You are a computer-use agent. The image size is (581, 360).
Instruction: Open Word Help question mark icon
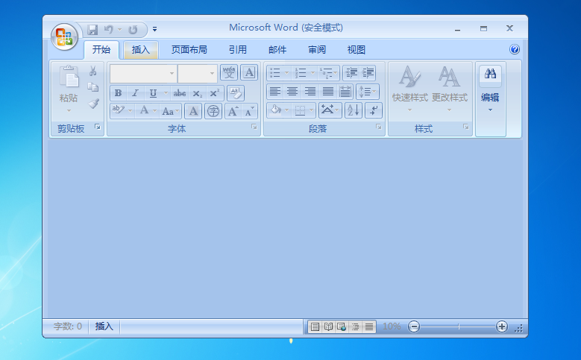[515, 49]
